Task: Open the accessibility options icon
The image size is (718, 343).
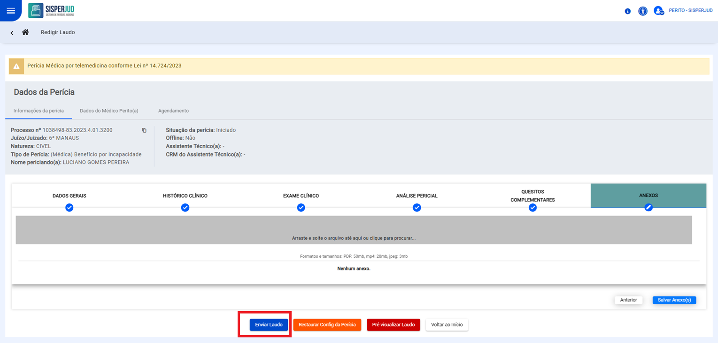Action: click(643, 11)
